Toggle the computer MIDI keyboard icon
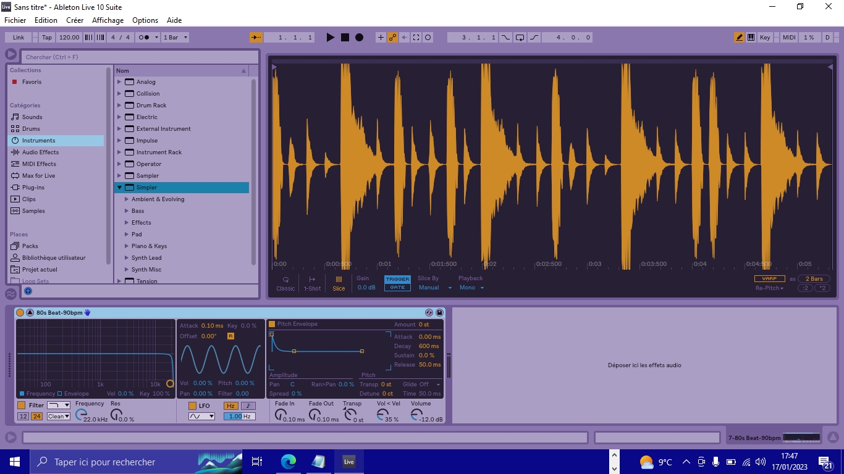This screenshot has width=844, height=474. (x=751, y=38)
